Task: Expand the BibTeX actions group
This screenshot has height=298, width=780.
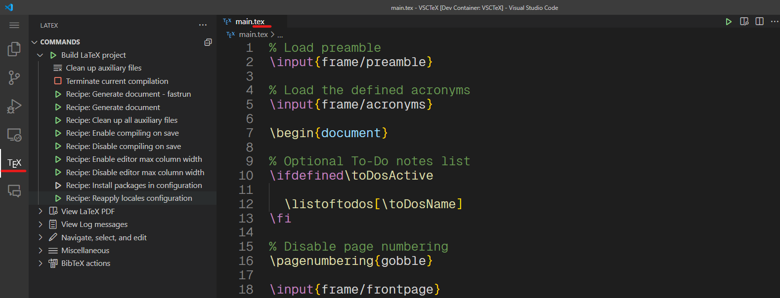Action: click(40, 263)
